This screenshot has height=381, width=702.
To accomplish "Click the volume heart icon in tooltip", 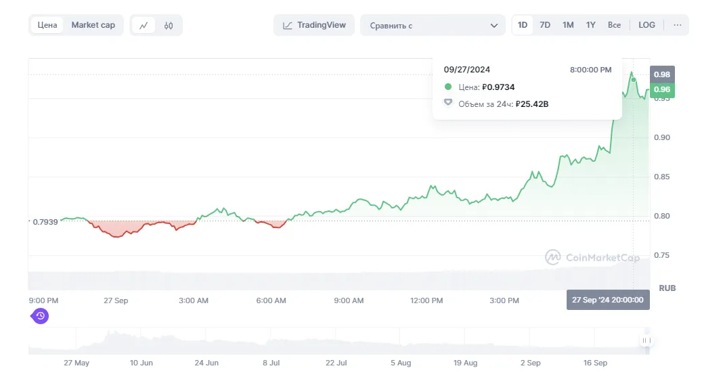I will click(x=447, y=103).
